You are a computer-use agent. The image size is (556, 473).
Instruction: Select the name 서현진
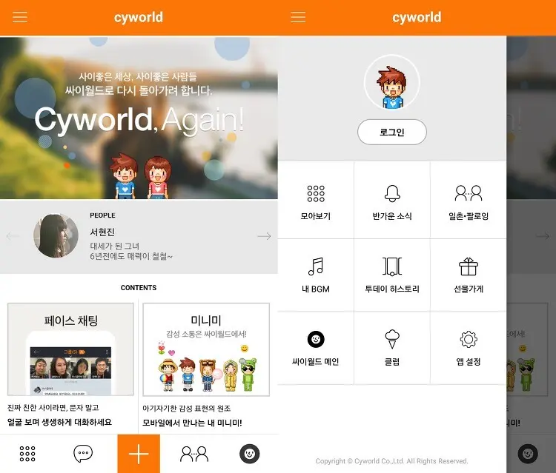coord(102,232)
